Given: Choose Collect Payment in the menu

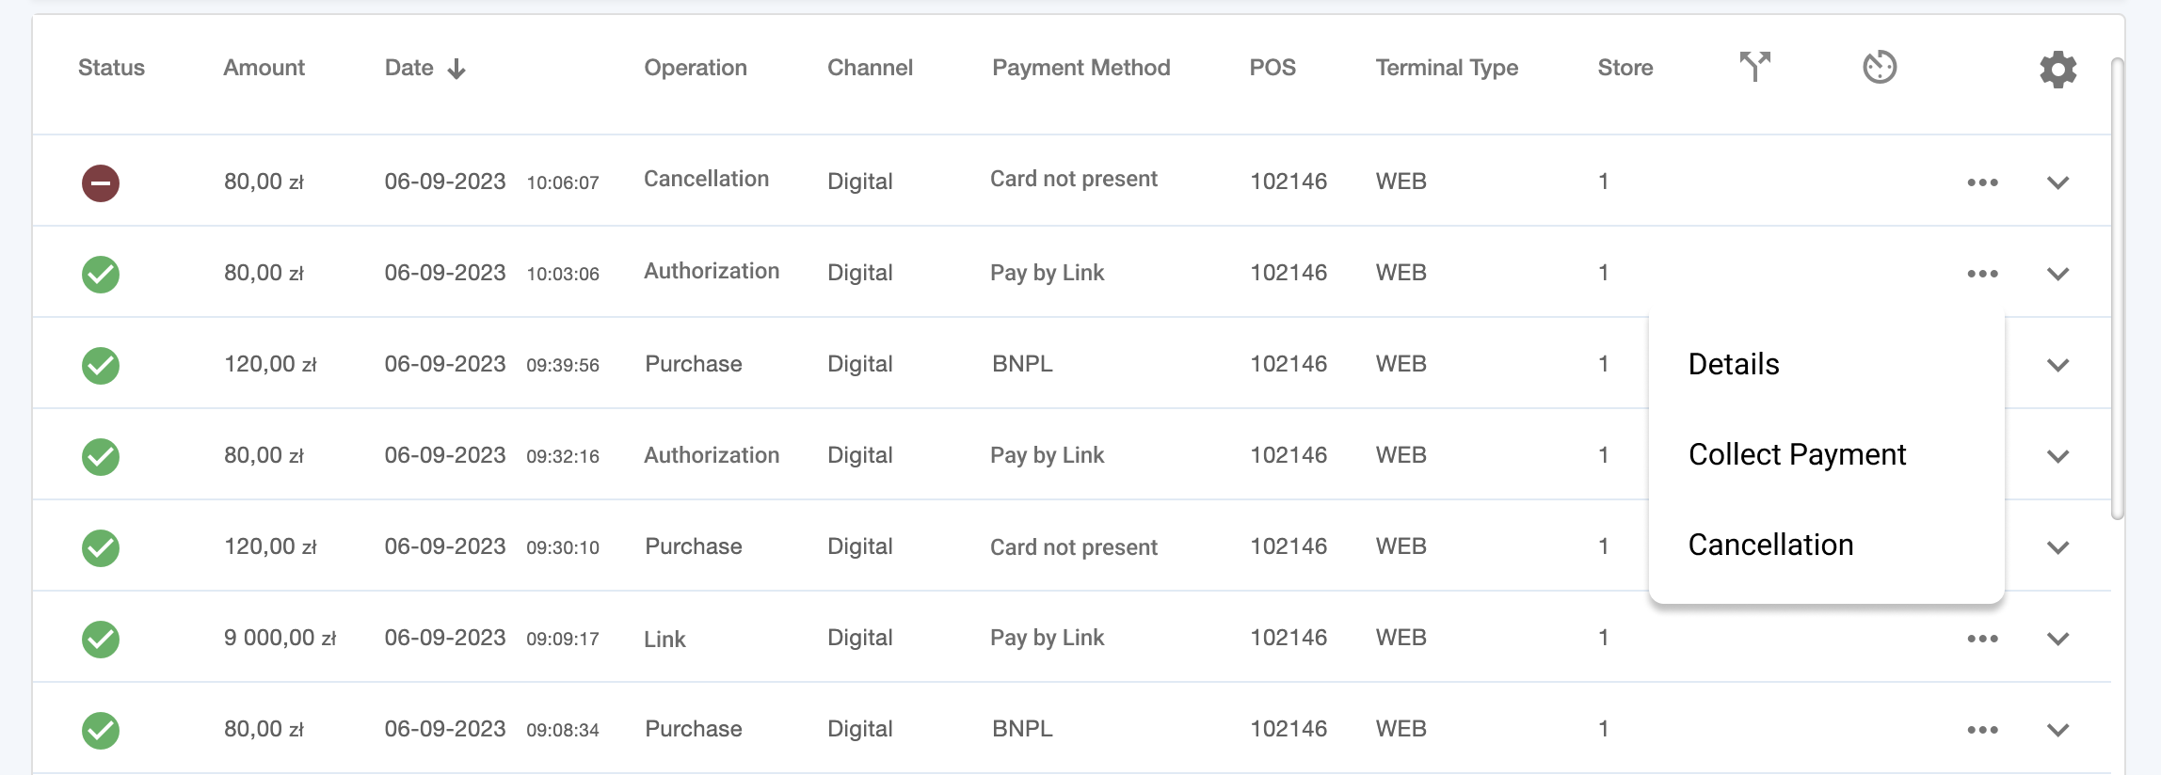Looking at the screenshot, I should point(1797,454).
